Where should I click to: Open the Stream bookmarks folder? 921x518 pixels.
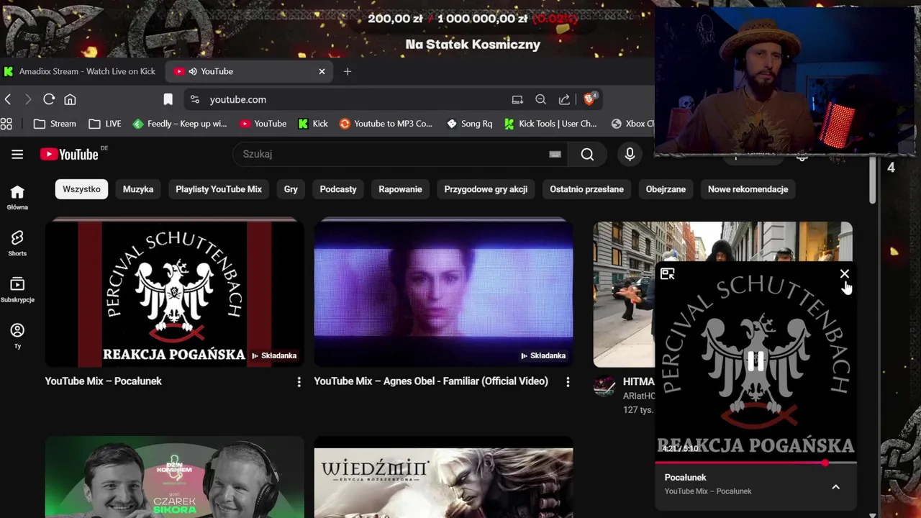click(x=55, y=124)
